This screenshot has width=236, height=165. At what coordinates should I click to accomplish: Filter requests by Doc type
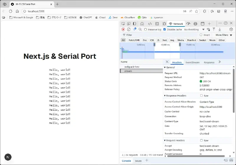pyautogui.click(x=145, y=40)
